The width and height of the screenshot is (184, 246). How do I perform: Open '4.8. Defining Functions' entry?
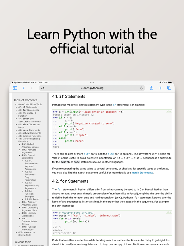(x=30, y=136)
